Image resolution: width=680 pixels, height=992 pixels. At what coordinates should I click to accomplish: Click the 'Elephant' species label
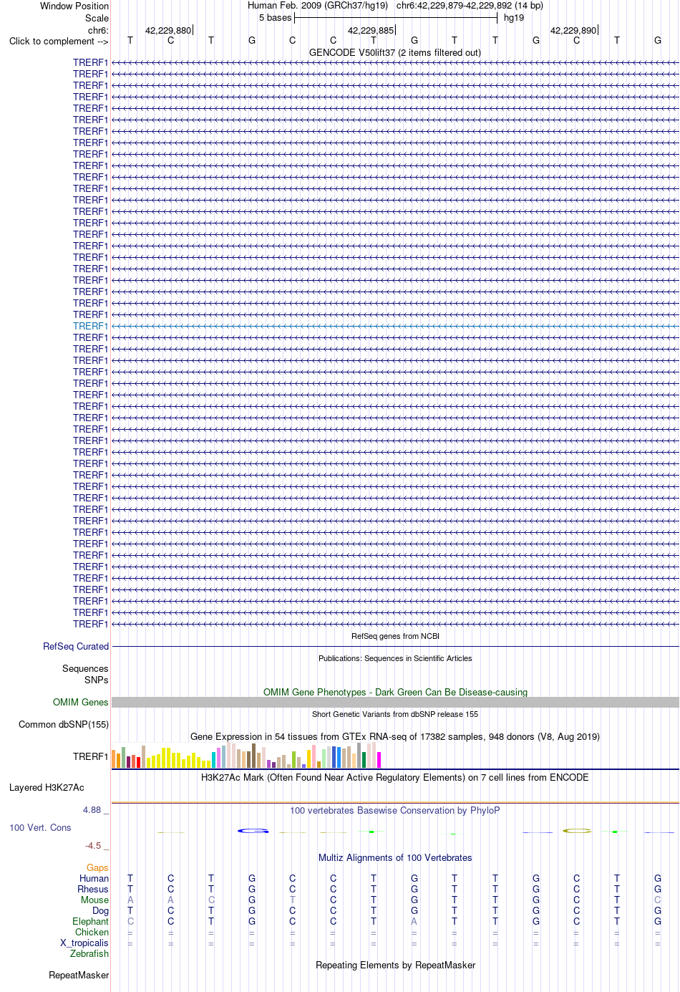pos(90,921)
